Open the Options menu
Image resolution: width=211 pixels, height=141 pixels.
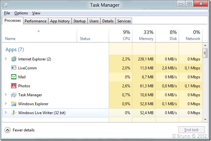21,13
